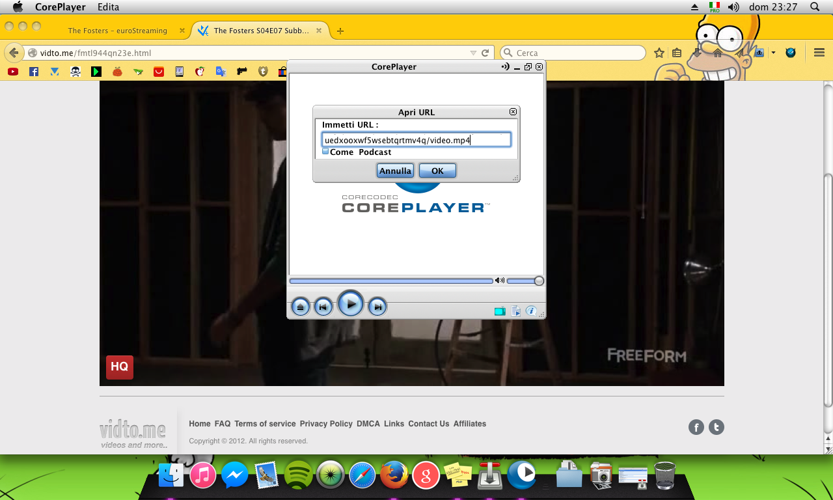The height and width of the screenshot is (500, 833).
Task: Select The Fosters S04E07 Subb... tab
Action: tap(261, 31)
